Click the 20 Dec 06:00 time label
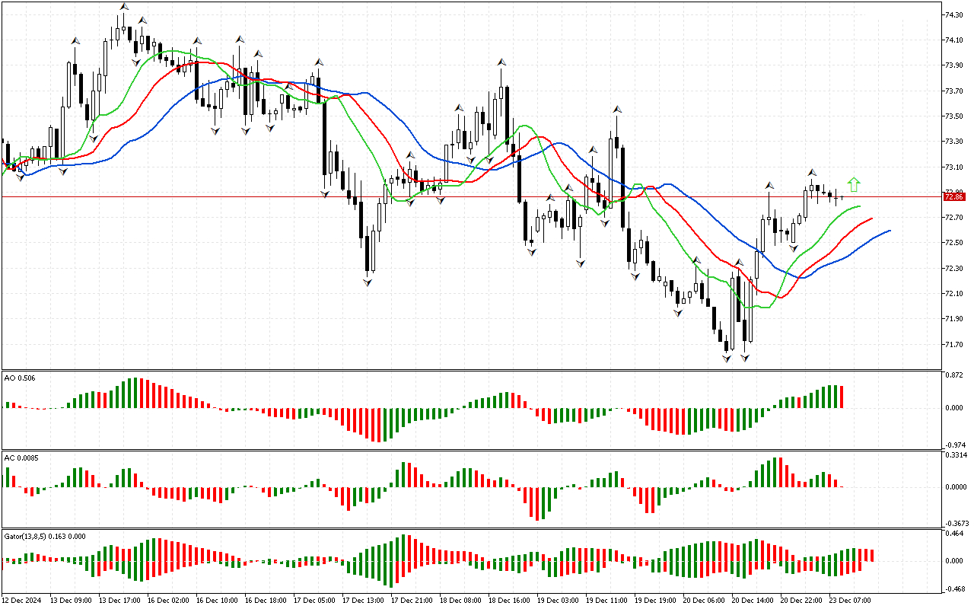This screenshot has height=609, width=974. pos(704,600)
